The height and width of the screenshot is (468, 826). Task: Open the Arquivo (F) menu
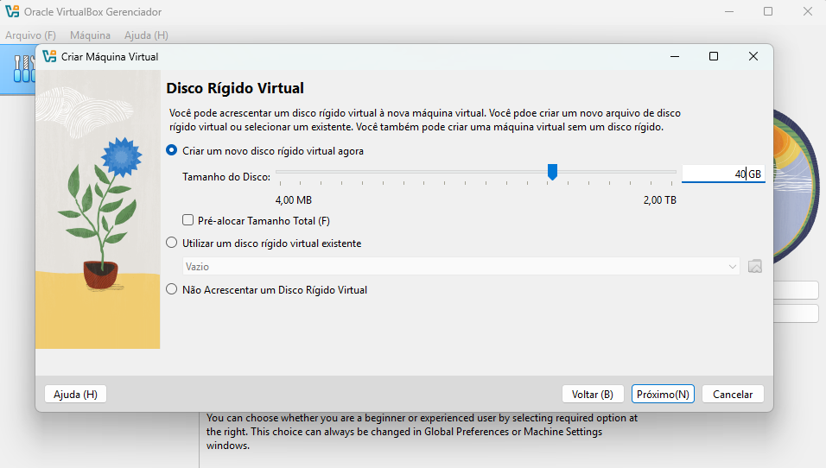click(30, 35)
